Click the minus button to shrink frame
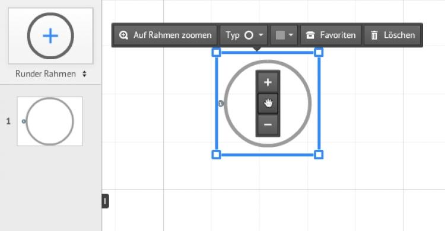The width and height of the screenshot is (445, 231). 268,124
